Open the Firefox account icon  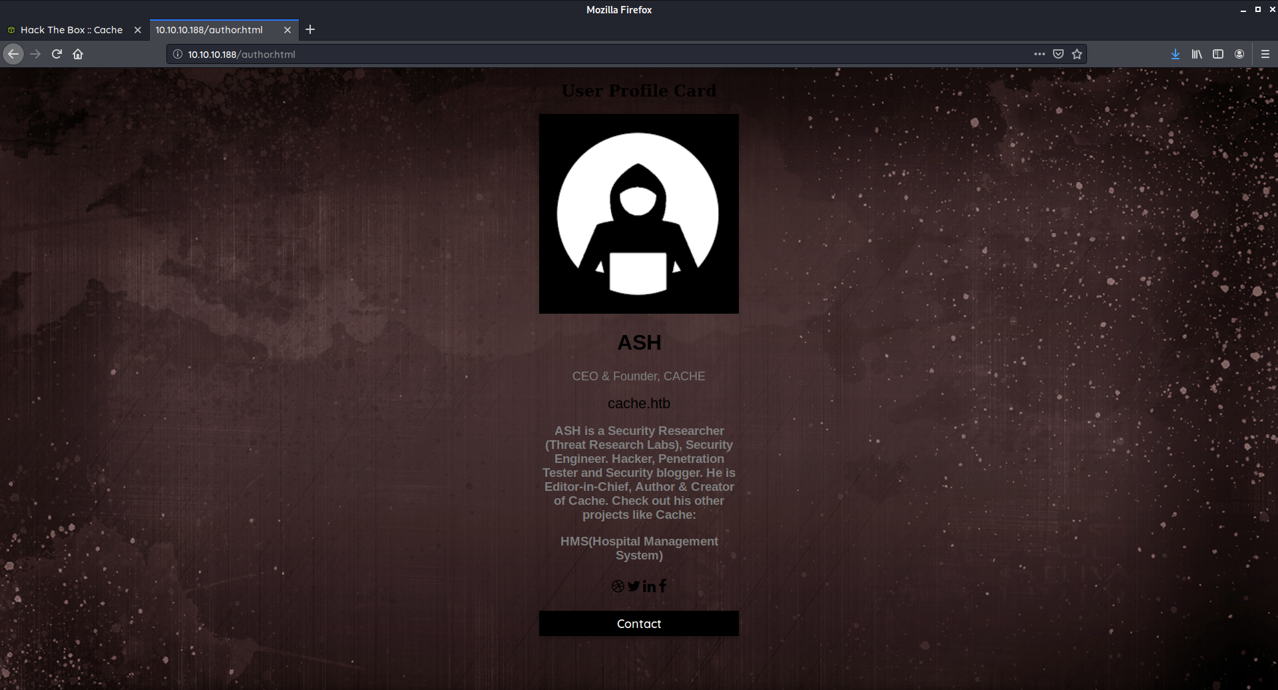pos(1239,54)
